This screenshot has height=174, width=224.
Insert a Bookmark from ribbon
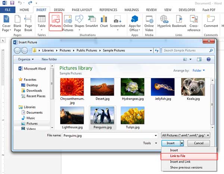coord(178,22)
